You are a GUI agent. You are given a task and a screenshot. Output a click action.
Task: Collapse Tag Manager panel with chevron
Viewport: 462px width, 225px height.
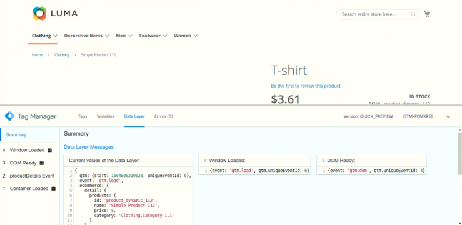448,117
